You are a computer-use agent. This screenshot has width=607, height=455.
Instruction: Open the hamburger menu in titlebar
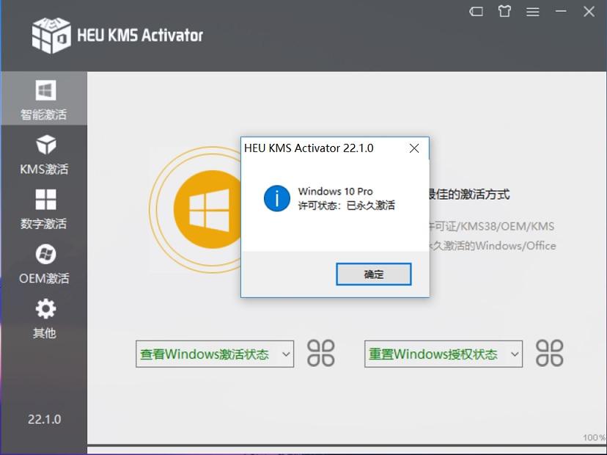tap(533, 12)
